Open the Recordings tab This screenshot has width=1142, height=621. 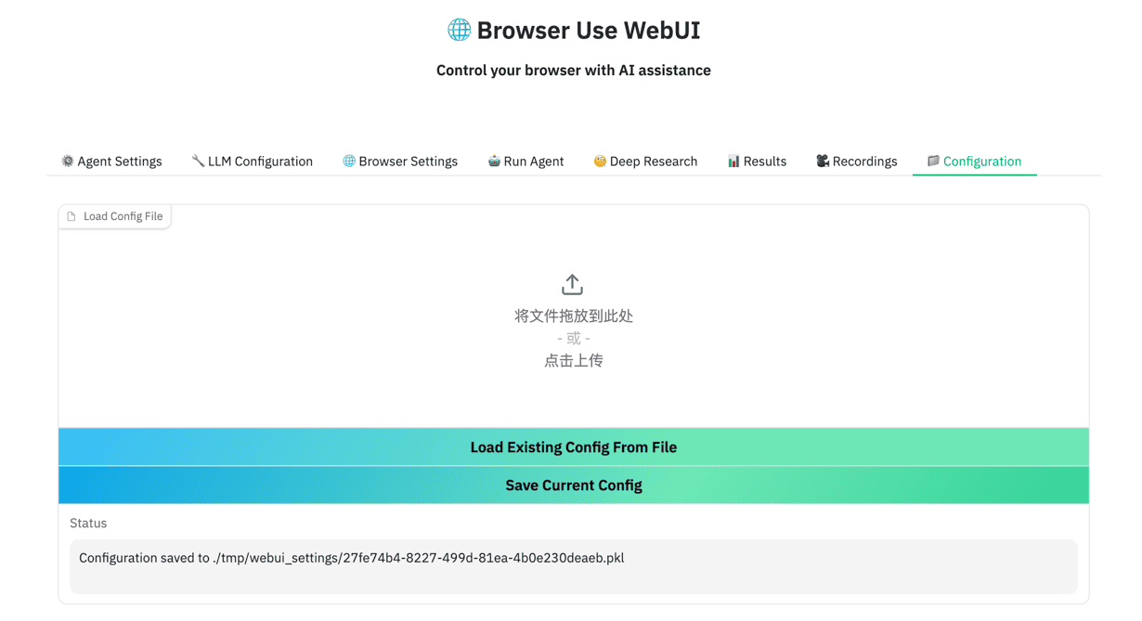tap(857, 161)
